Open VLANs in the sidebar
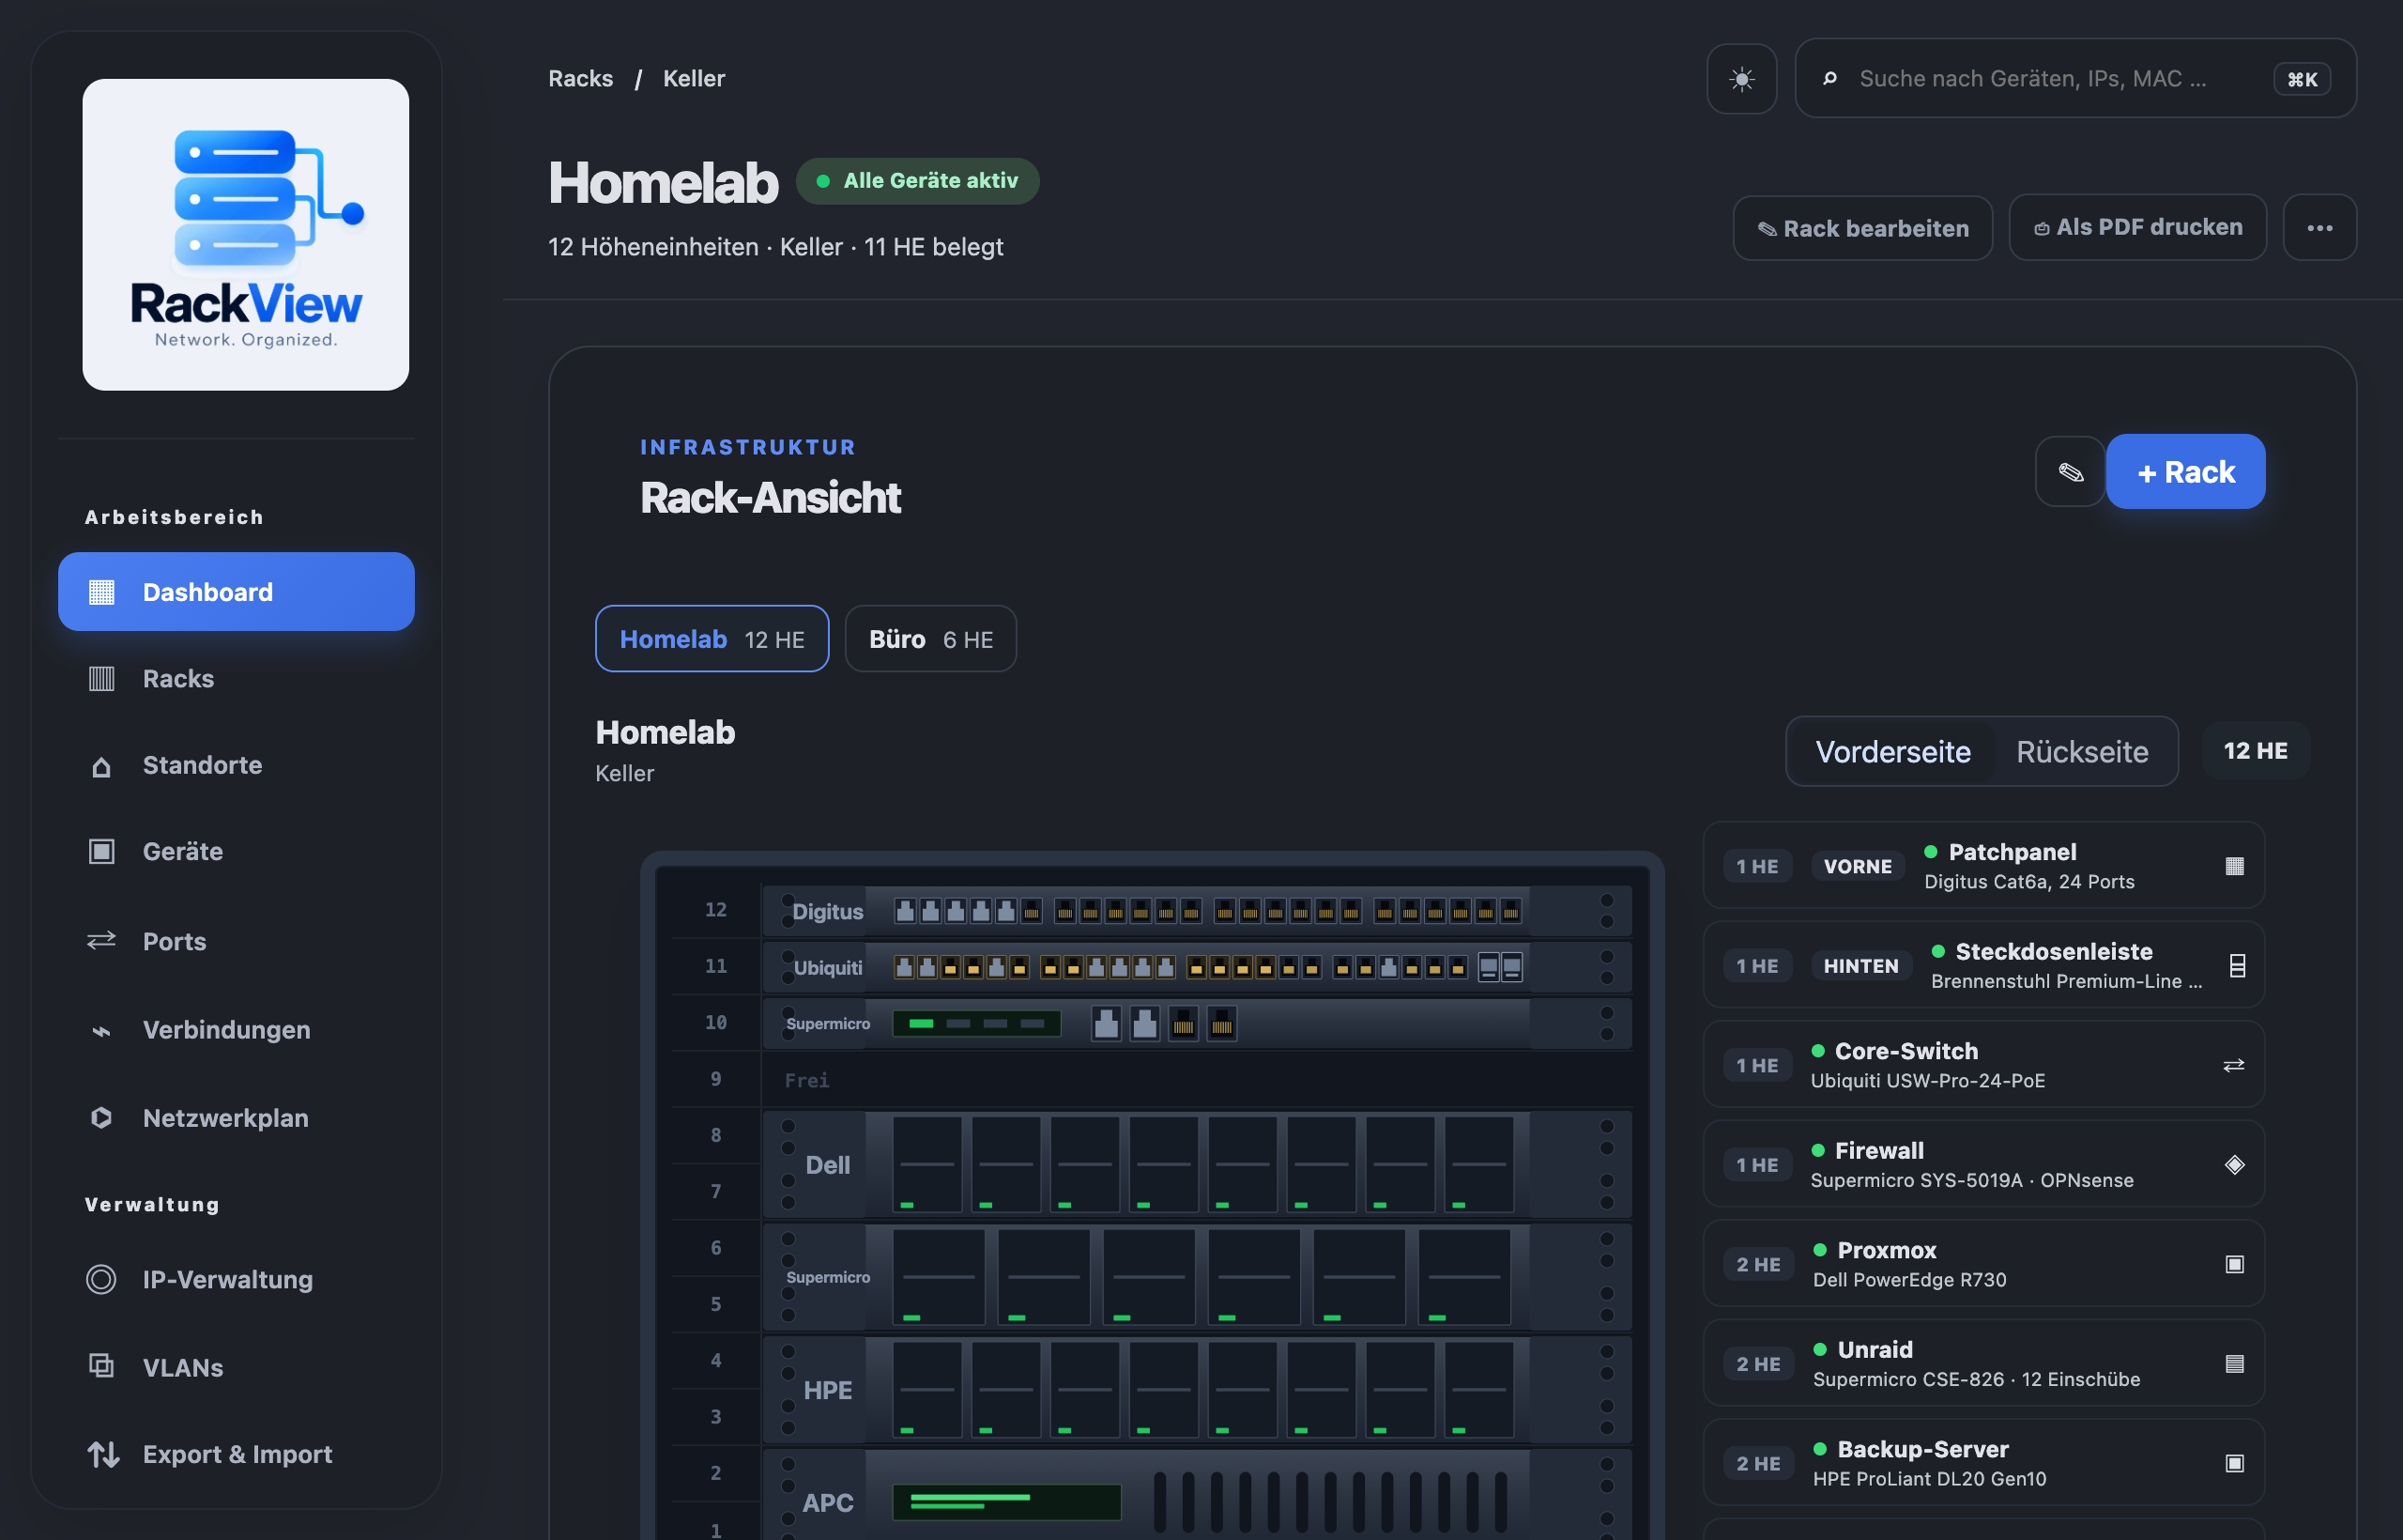Image resolution: width=2403 pixels, height=1540 pixels. [236, 1367]
